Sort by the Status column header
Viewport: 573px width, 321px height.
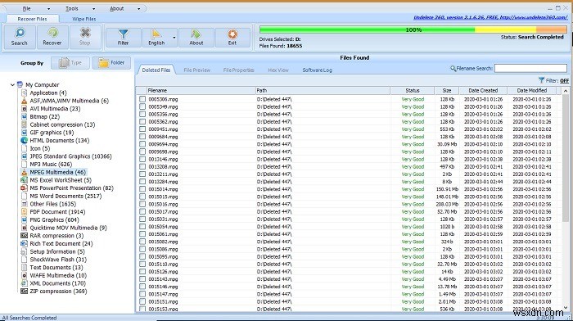[413, 90]
